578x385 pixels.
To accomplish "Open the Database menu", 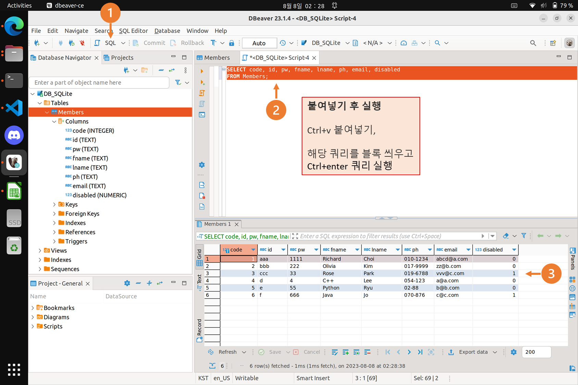I will click(x=167, y=31).
